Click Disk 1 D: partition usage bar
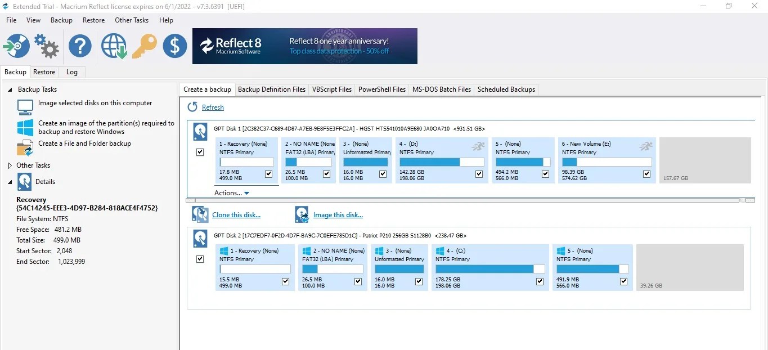The height and width of the screenshot is (350, 768). (x=441, y=162)
